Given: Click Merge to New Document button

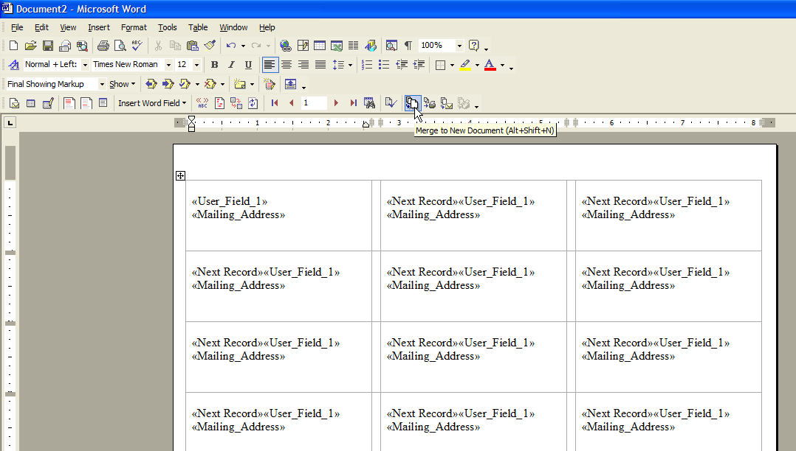Looking at the screenshot, I should tap(412, 103).
